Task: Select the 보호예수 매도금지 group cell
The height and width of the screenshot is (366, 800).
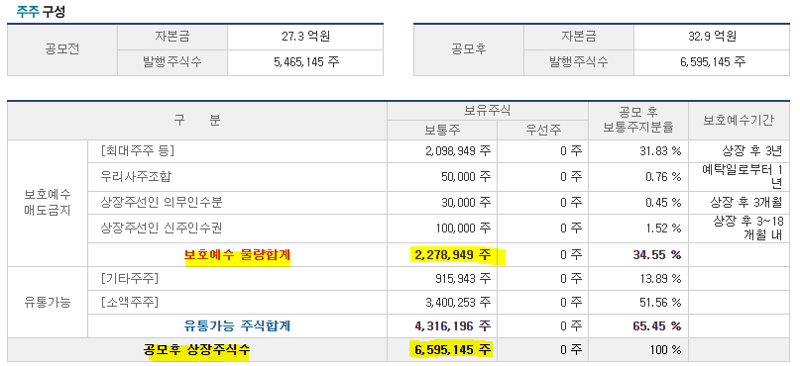Action: (48, 203)
